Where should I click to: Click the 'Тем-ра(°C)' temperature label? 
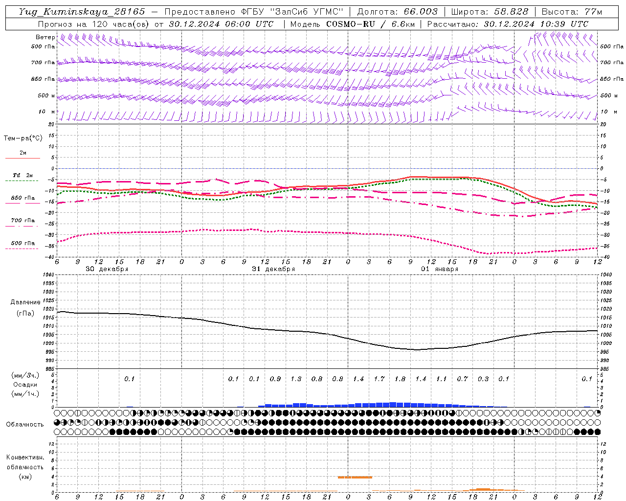(23, 138)
